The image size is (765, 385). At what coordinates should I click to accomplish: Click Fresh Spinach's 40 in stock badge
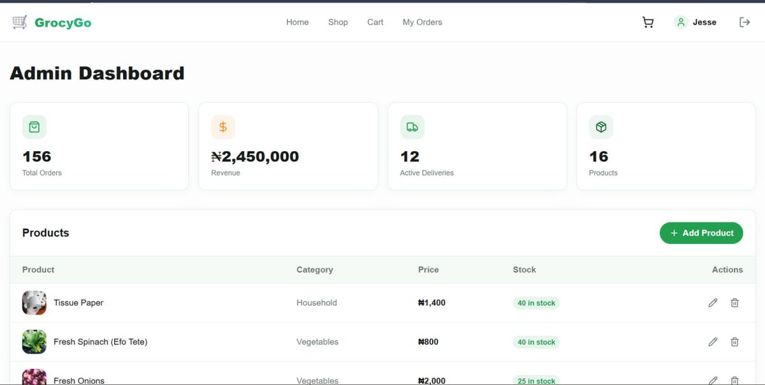coord(536,342)
